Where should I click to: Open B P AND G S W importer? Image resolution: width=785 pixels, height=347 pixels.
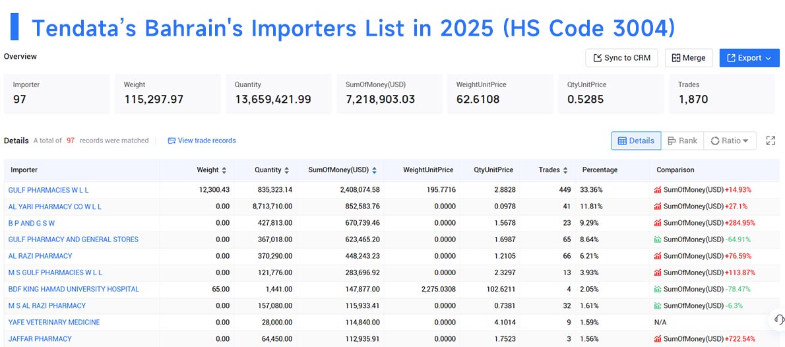[x=32, y=224]
